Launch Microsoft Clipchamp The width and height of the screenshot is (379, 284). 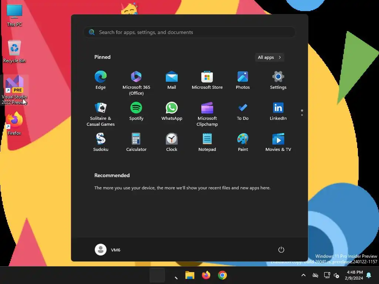click(x=207, y=114)
